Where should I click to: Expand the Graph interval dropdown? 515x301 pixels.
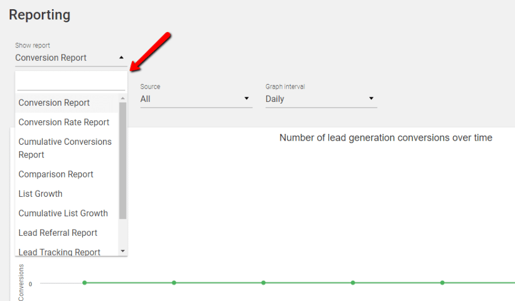pyautogui.click(x=321, y=98)
